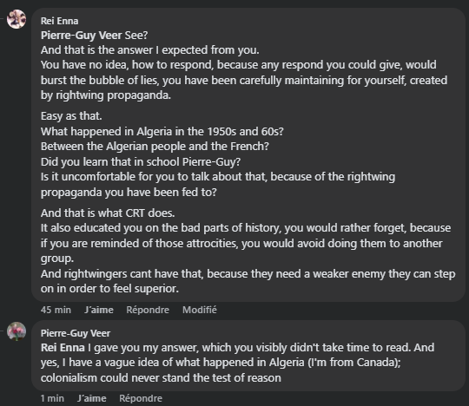This screenshot has height=406, width=469.
Task: Select 'What happened in Algeria' question line
Action: 162,132
